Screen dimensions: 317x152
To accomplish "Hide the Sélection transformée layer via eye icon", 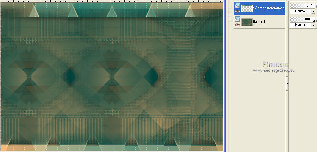I will click(x=237, y=11).
